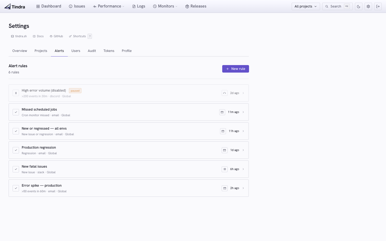Open Production regression rule title
Viewport: 386px width, 241px height.
click(39, 148)
